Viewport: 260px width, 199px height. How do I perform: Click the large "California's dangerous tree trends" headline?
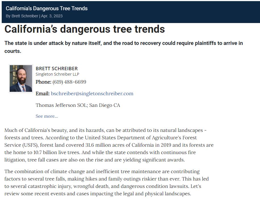click(x=85, y=29)
